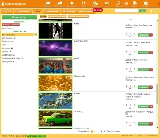This screenshot has width=160, height=138.
Task: Select the Темы tab
Action: tap(37, 11)
